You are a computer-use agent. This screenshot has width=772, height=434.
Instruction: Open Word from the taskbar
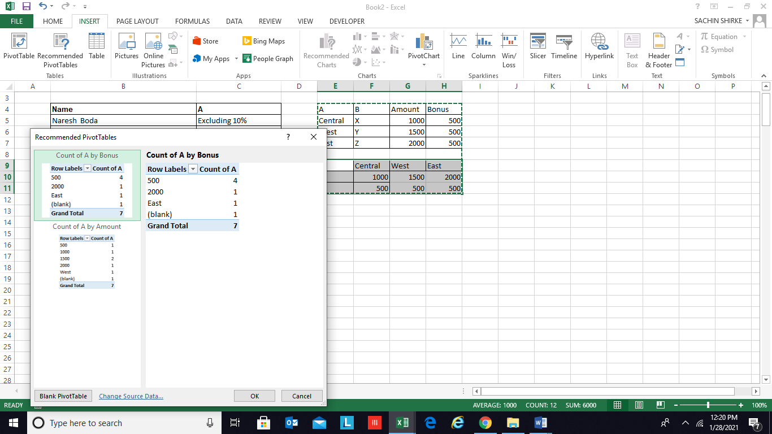click(x=540, y=423)
